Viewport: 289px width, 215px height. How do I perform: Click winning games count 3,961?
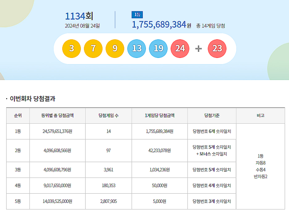(109, 170)
